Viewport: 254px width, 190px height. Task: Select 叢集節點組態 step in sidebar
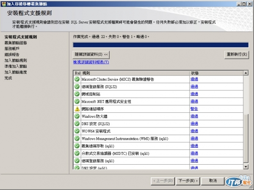coord(16,43)
